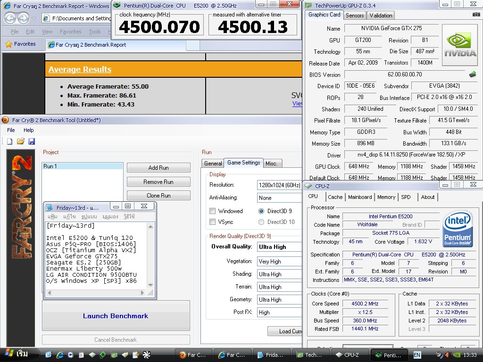Open the Overall Quality dropdown
This screenshot has height=362, width=483.
(279, 247)
